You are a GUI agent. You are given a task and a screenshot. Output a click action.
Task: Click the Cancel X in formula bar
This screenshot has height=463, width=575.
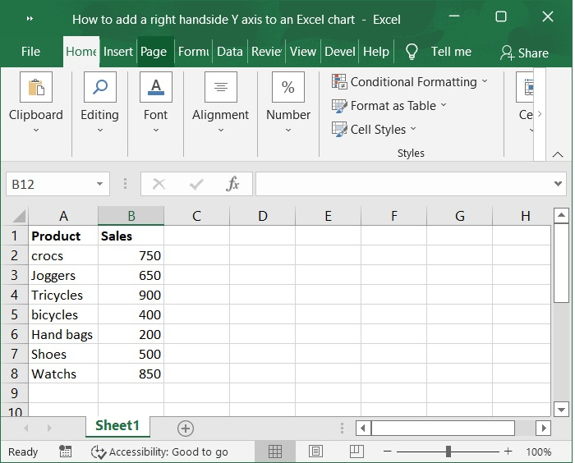pyautogui.click(x=159, y=184)
